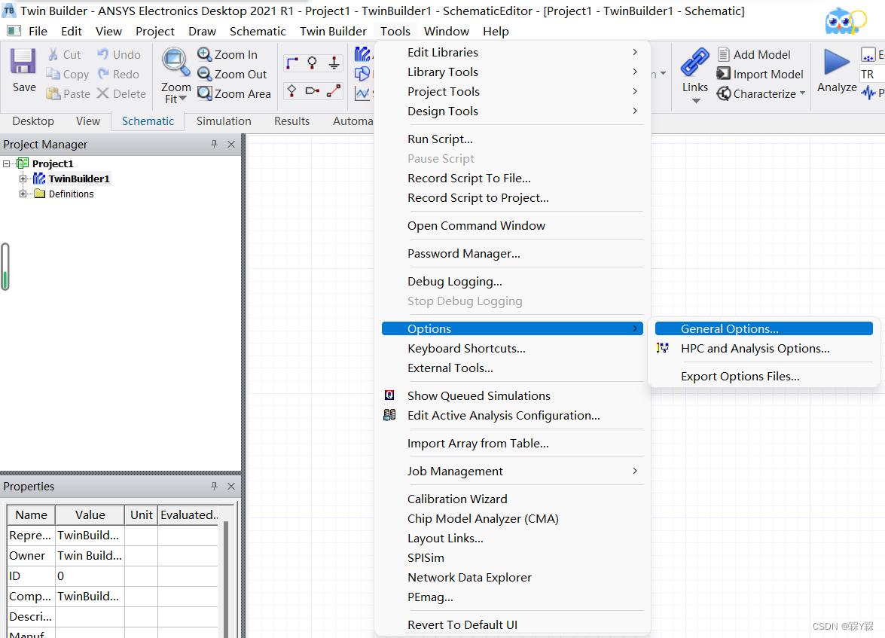
Task: Place a ground symbol tool
Action: point(334,62)
